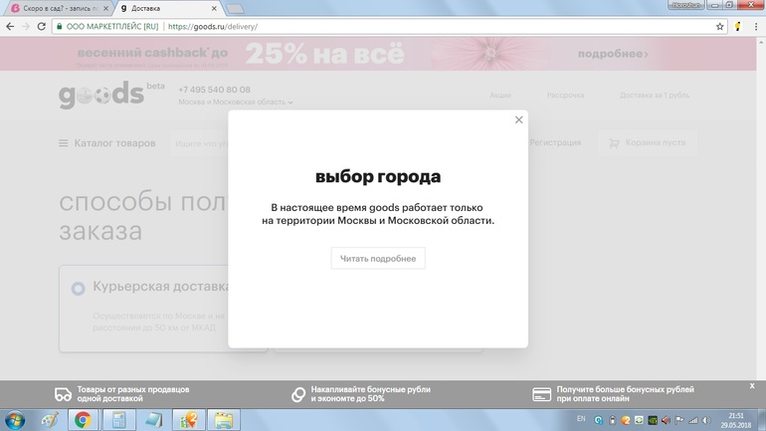Click the 'Регистрация' link

click(555, 143)
